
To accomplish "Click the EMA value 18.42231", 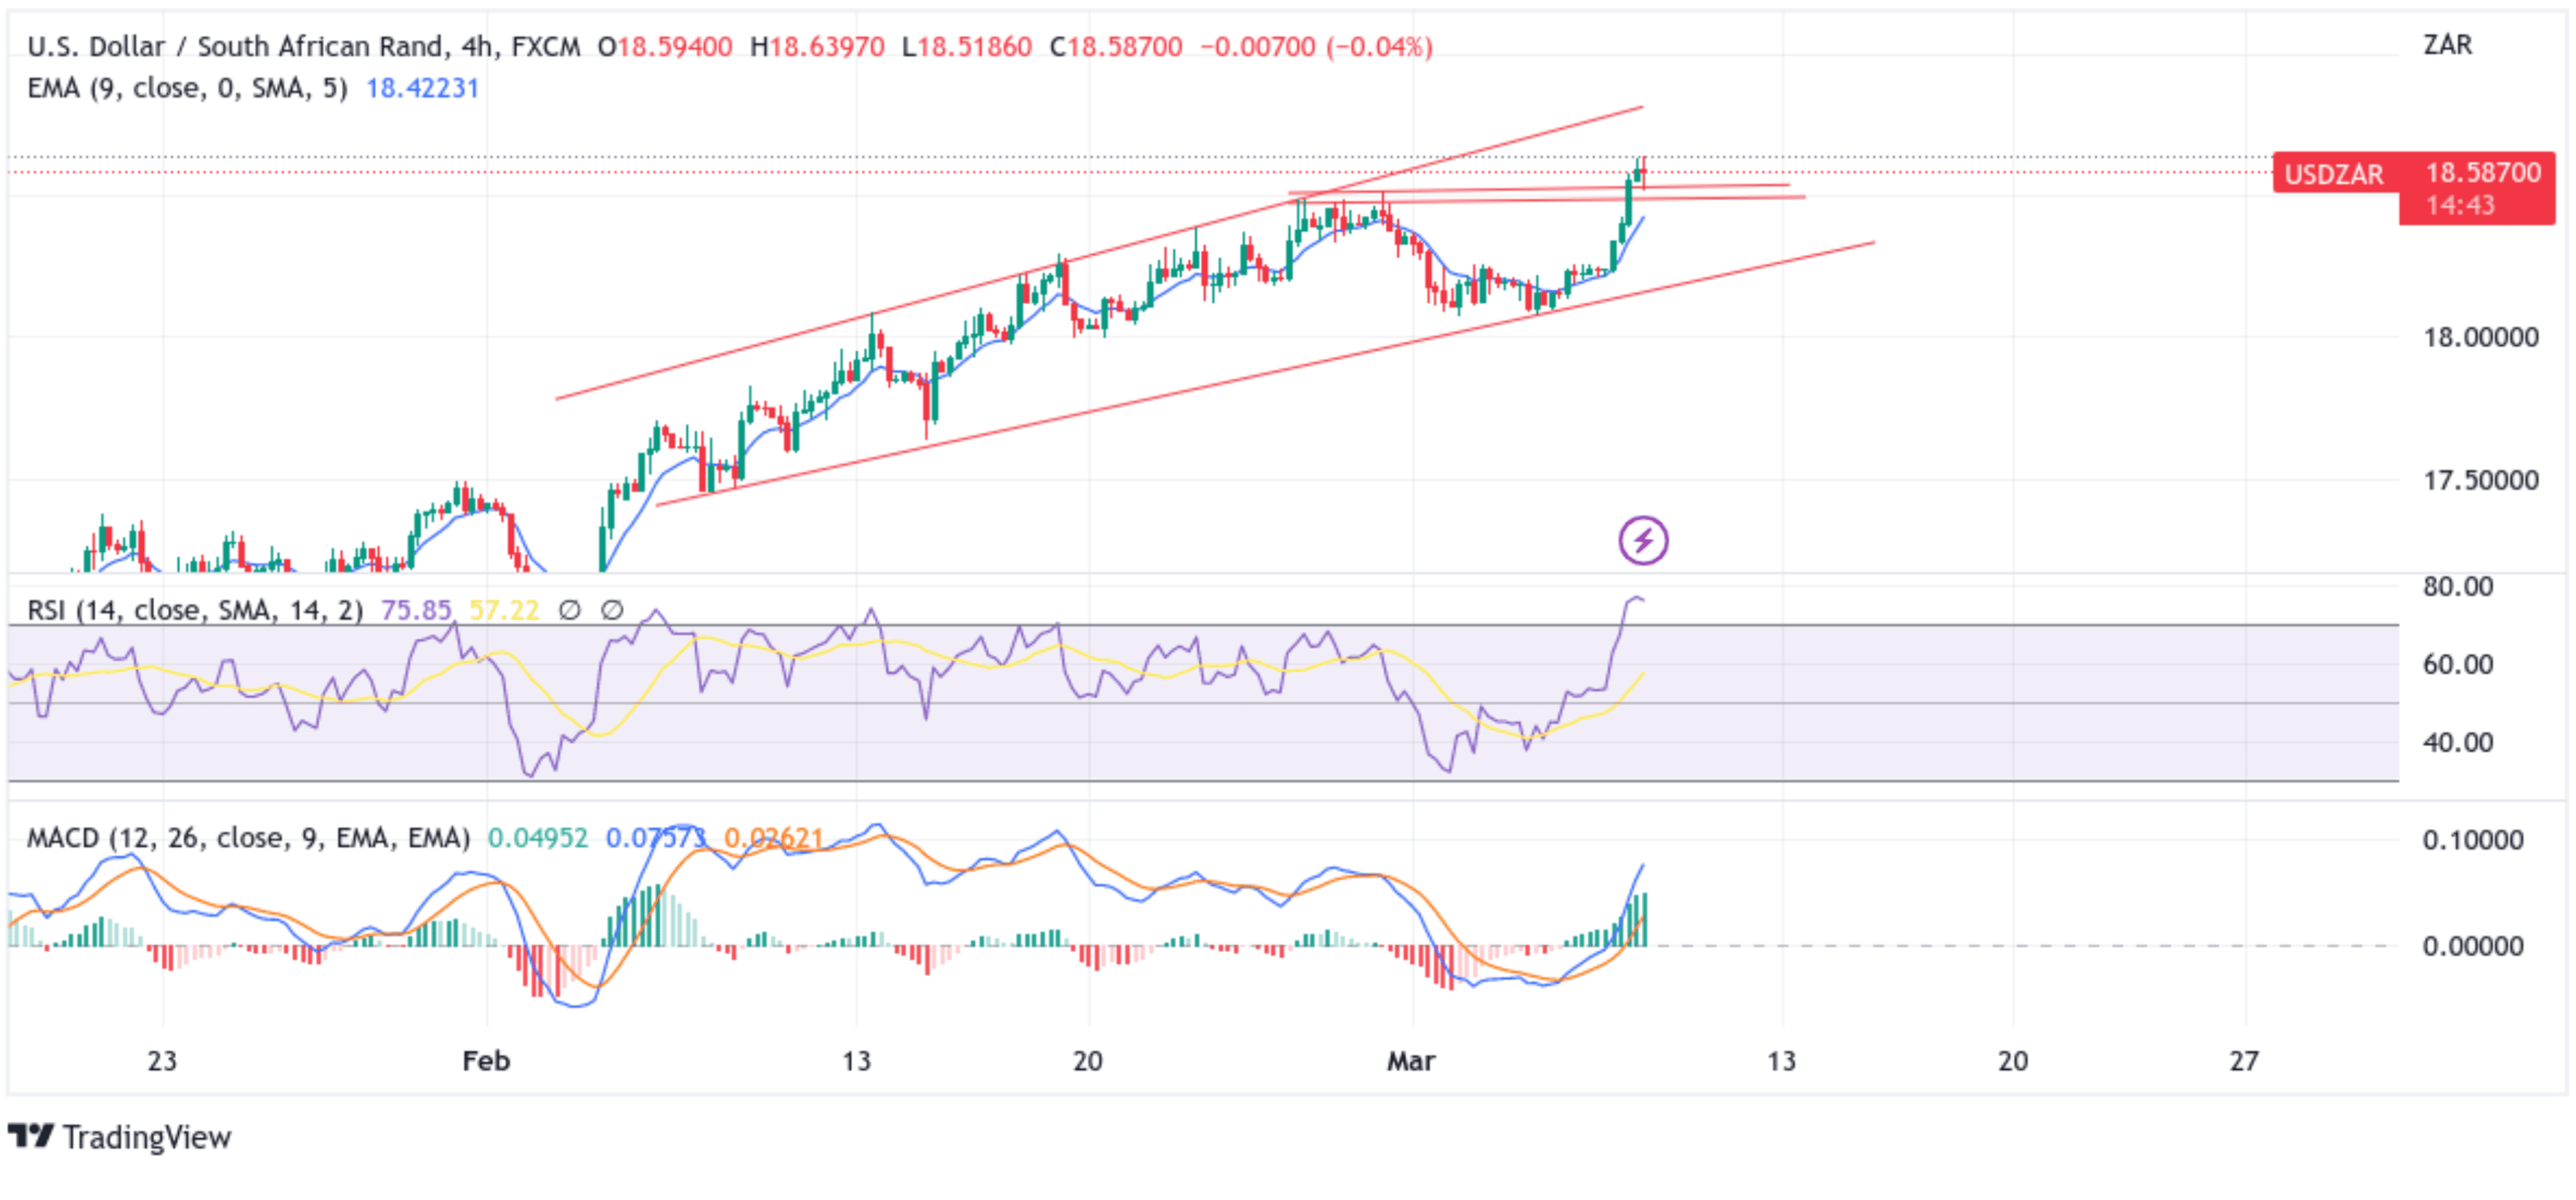I will click(x=422, y=88).
